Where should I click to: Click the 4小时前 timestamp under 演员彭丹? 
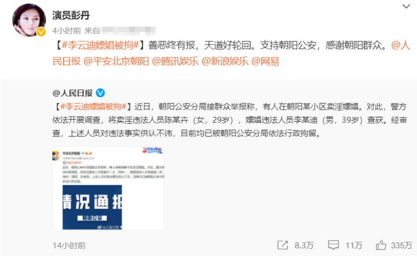point(66,31)
